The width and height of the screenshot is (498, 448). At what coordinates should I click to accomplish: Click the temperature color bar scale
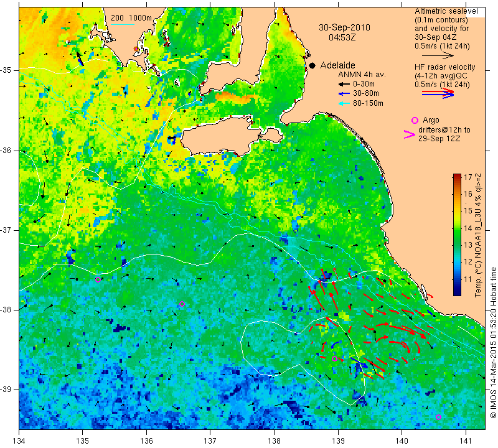[457, 235]
